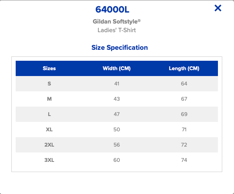Select the 3XL size row label

point(49,160)
